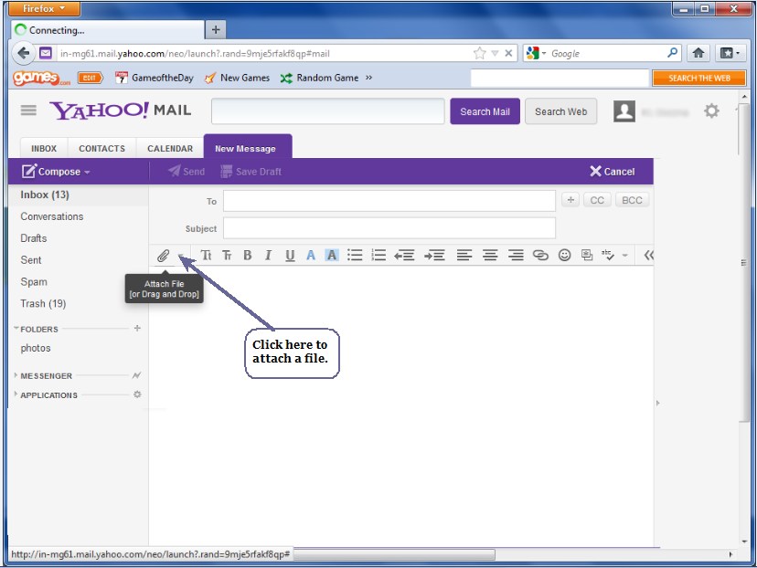Screen dimensions: 757x568
Task: Collapse the FOLDERS section
Action: click(x=15, y=327)
